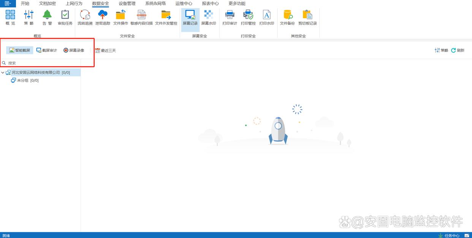472x238 pixels.
Task: Select the 未分组 [0/0] group node
Action: pos(25,80)
